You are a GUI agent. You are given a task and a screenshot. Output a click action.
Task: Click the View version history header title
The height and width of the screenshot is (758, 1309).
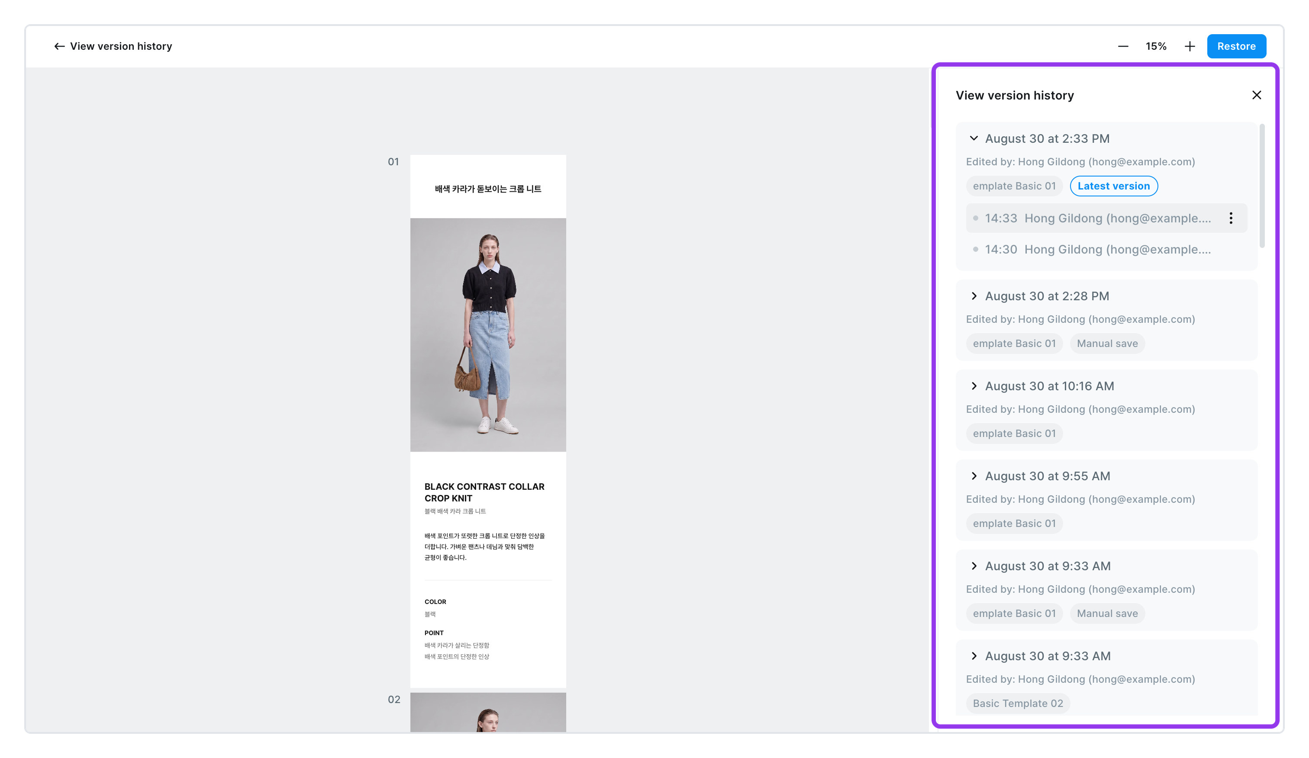[121, 46]
